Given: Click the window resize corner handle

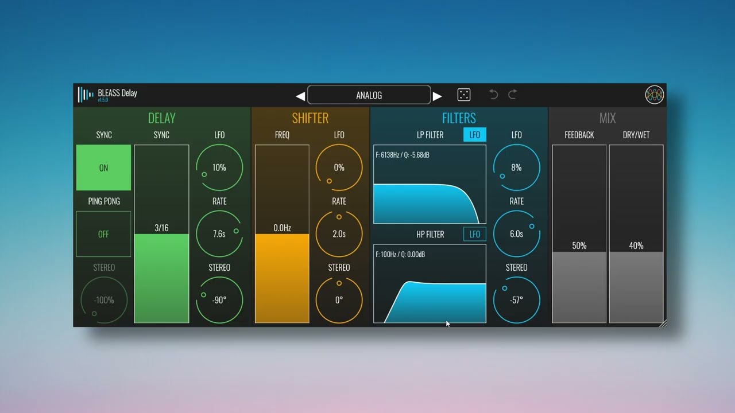Looking at the screenshot, I should [x=663, y=324].
